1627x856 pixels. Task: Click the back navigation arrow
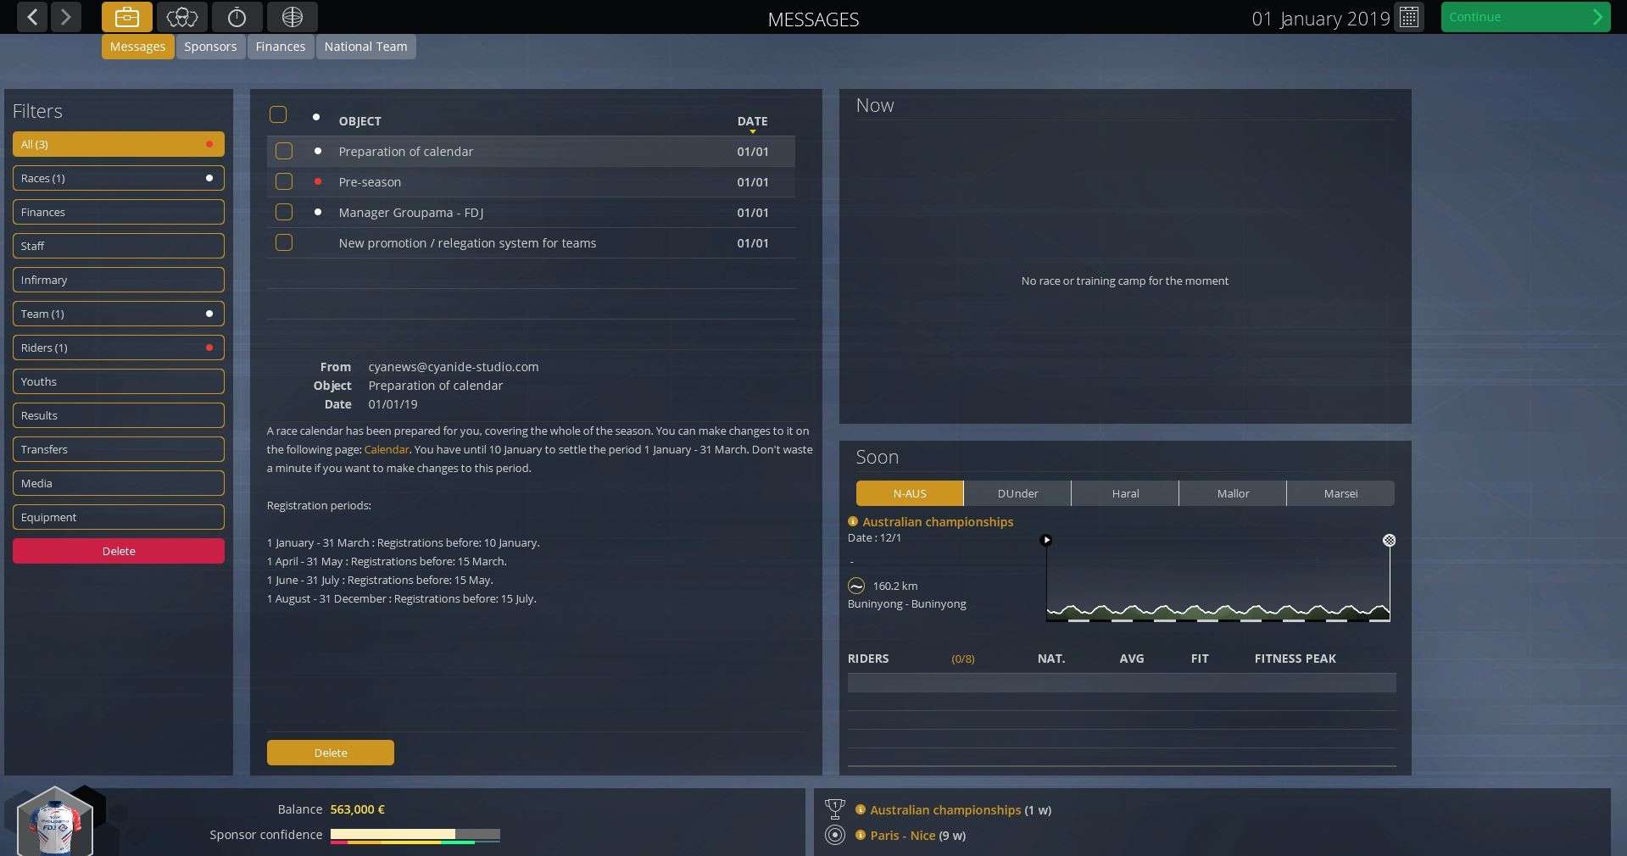click(31, 17)
